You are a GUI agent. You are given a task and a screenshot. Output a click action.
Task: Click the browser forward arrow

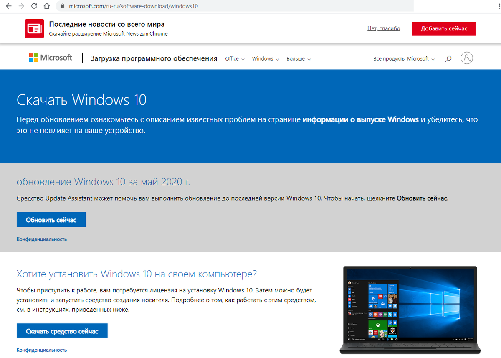click(21, 6)
